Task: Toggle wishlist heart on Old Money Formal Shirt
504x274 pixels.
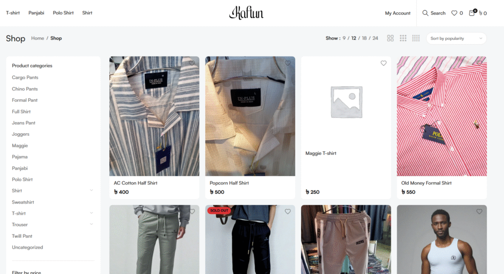Action: pos(479,63)
